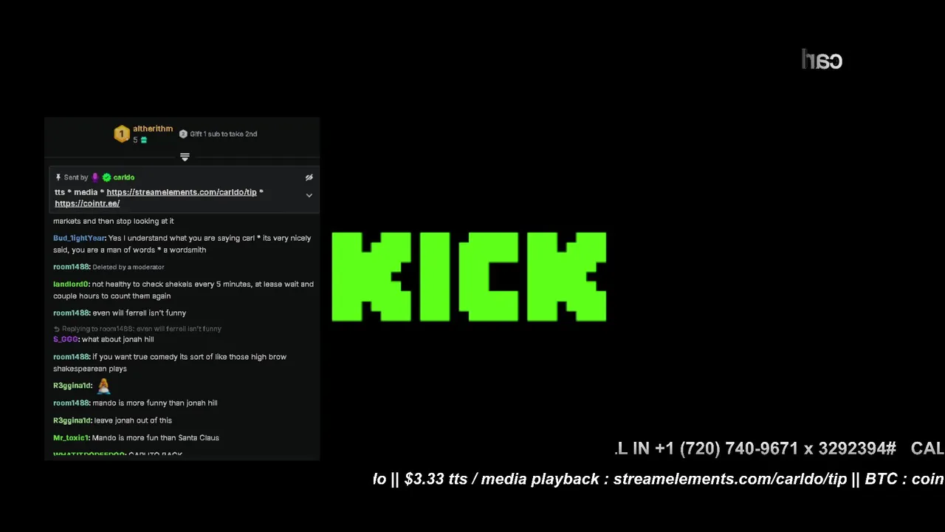Click "Gift 1 sub to take 2nd"

click(x=224, y=134)
